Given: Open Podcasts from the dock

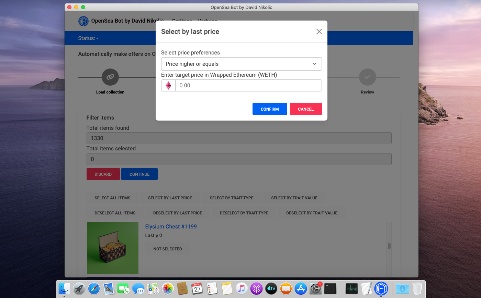Looking at the screenshot, I should click(256, 289).
